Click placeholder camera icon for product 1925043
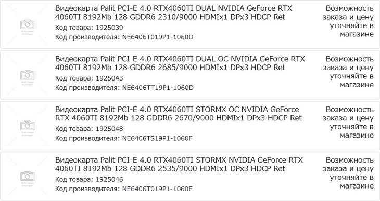380x201 pixels. (x=28, y=75)
